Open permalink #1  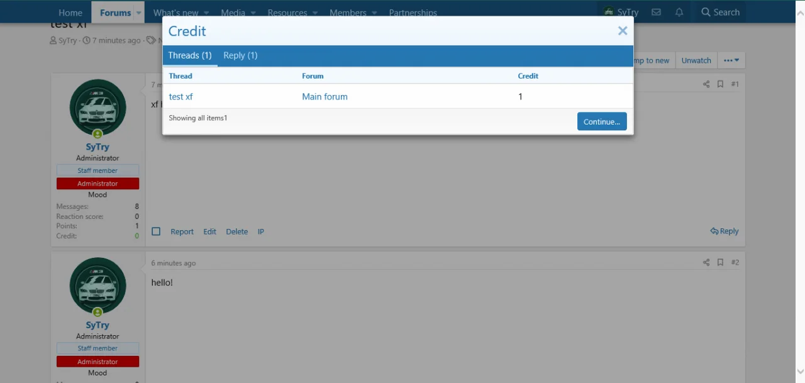click(735, 84)
